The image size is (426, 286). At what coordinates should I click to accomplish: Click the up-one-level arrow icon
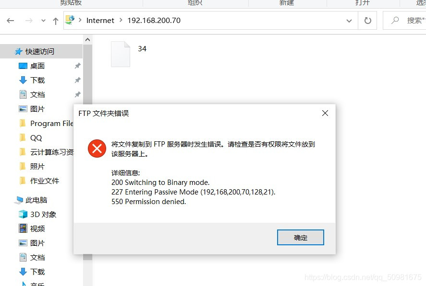56,21
